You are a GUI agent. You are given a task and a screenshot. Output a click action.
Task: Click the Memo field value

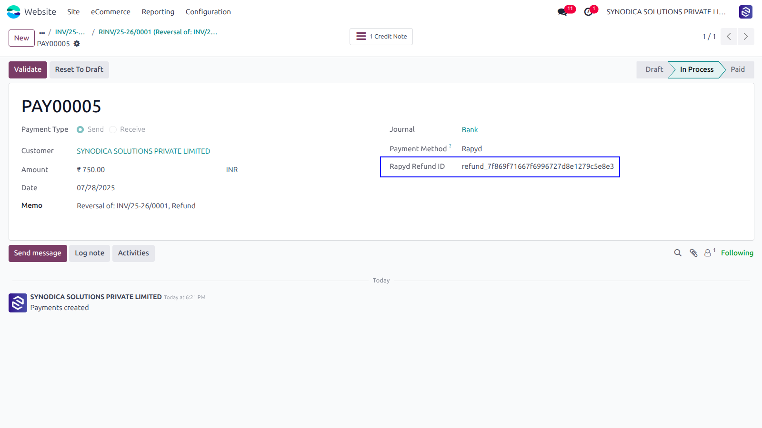coord(136,206)
